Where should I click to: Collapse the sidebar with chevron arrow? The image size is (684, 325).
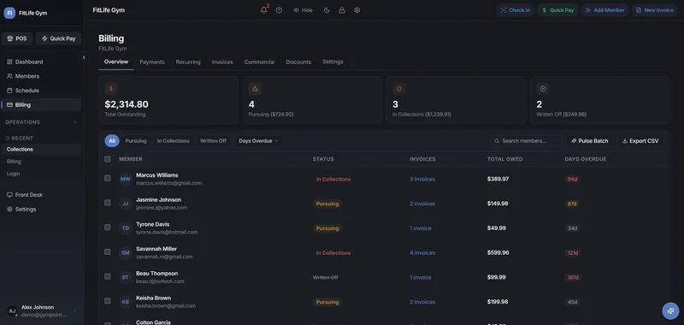tap(84, 57)
